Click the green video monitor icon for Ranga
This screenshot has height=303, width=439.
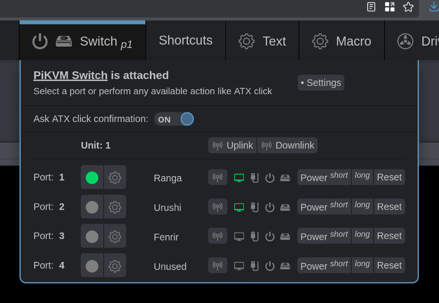pyautogui.click(x=239, y=178)
